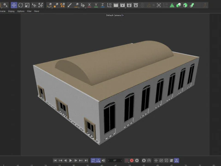Jump to previous keyframe
This screenshot has width=221, height=166.
[60, 160]
